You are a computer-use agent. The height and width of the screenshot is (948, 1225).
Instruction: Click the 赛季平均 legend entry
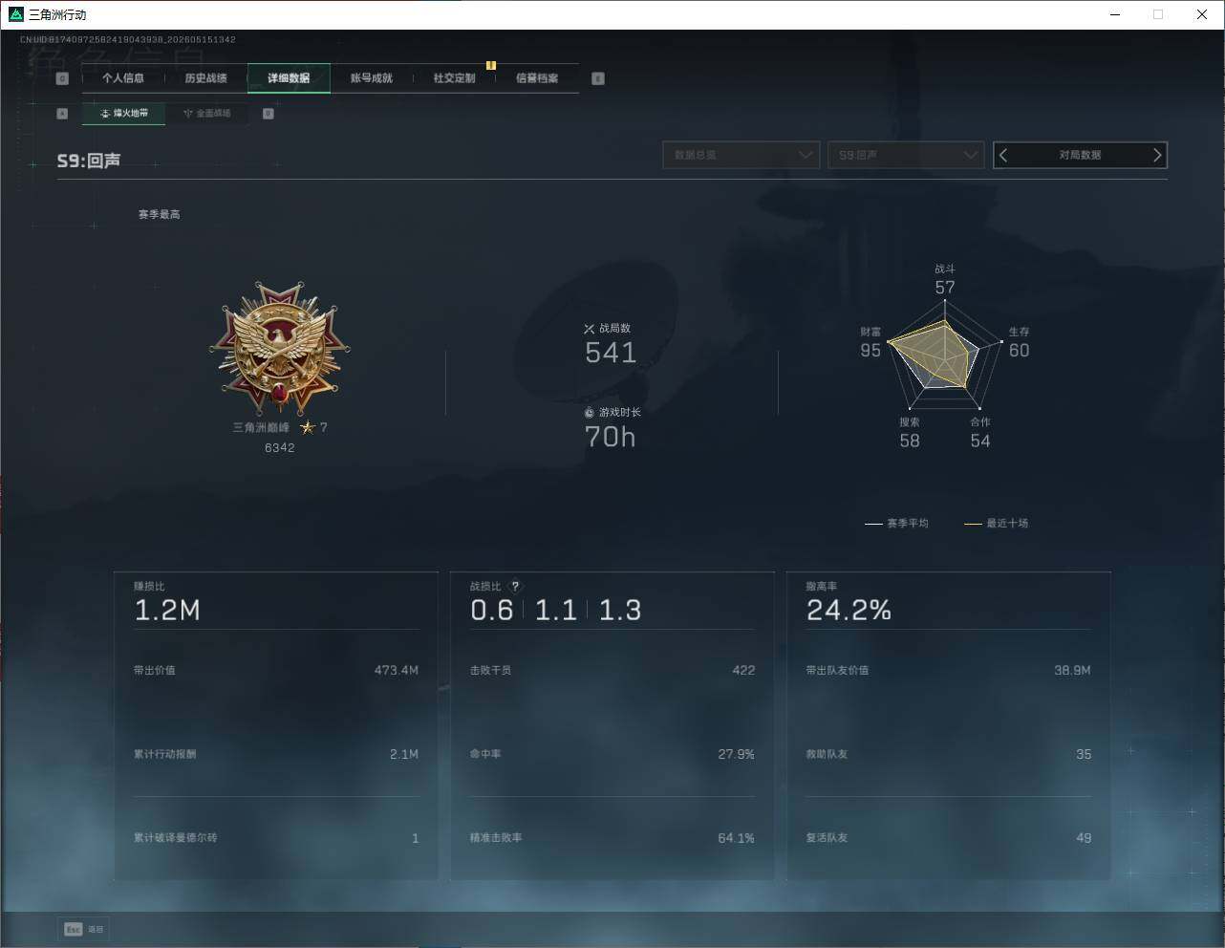coord(896,524)
